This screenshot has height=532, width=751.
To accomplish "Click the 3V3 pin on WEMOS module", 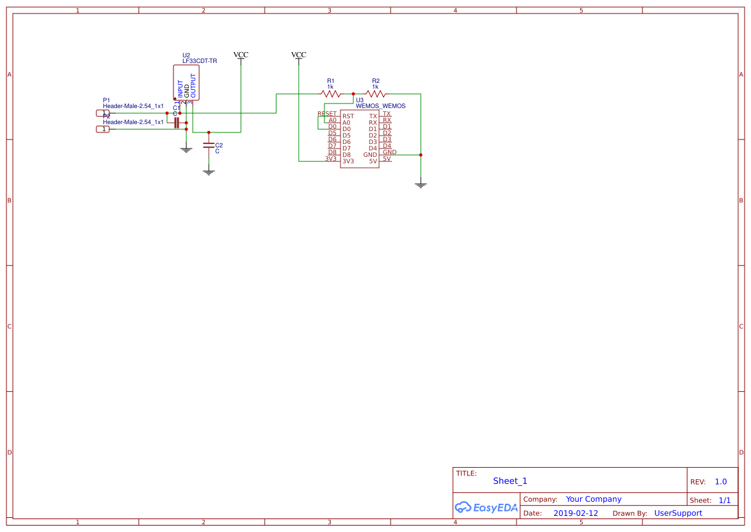I will pos(348,161).
